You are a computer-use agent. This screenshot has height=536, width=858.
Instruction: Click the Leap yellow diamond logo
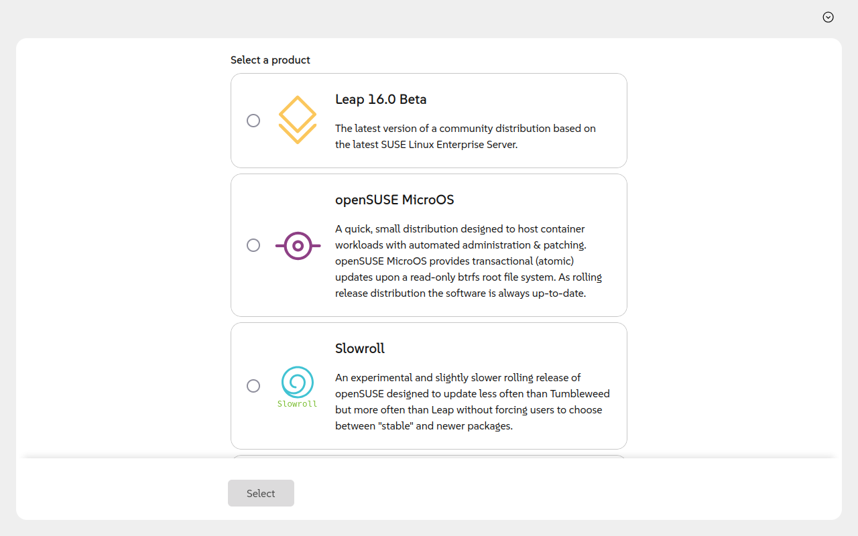tap(298, 120)
